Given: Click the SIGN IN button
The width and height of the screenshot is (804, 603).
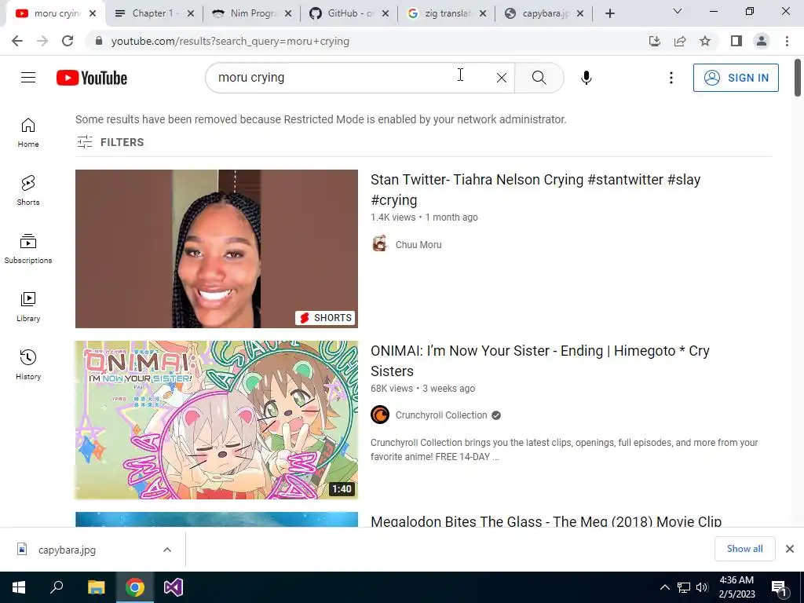Looking at the screenshot, I should (x=736, y=78).
